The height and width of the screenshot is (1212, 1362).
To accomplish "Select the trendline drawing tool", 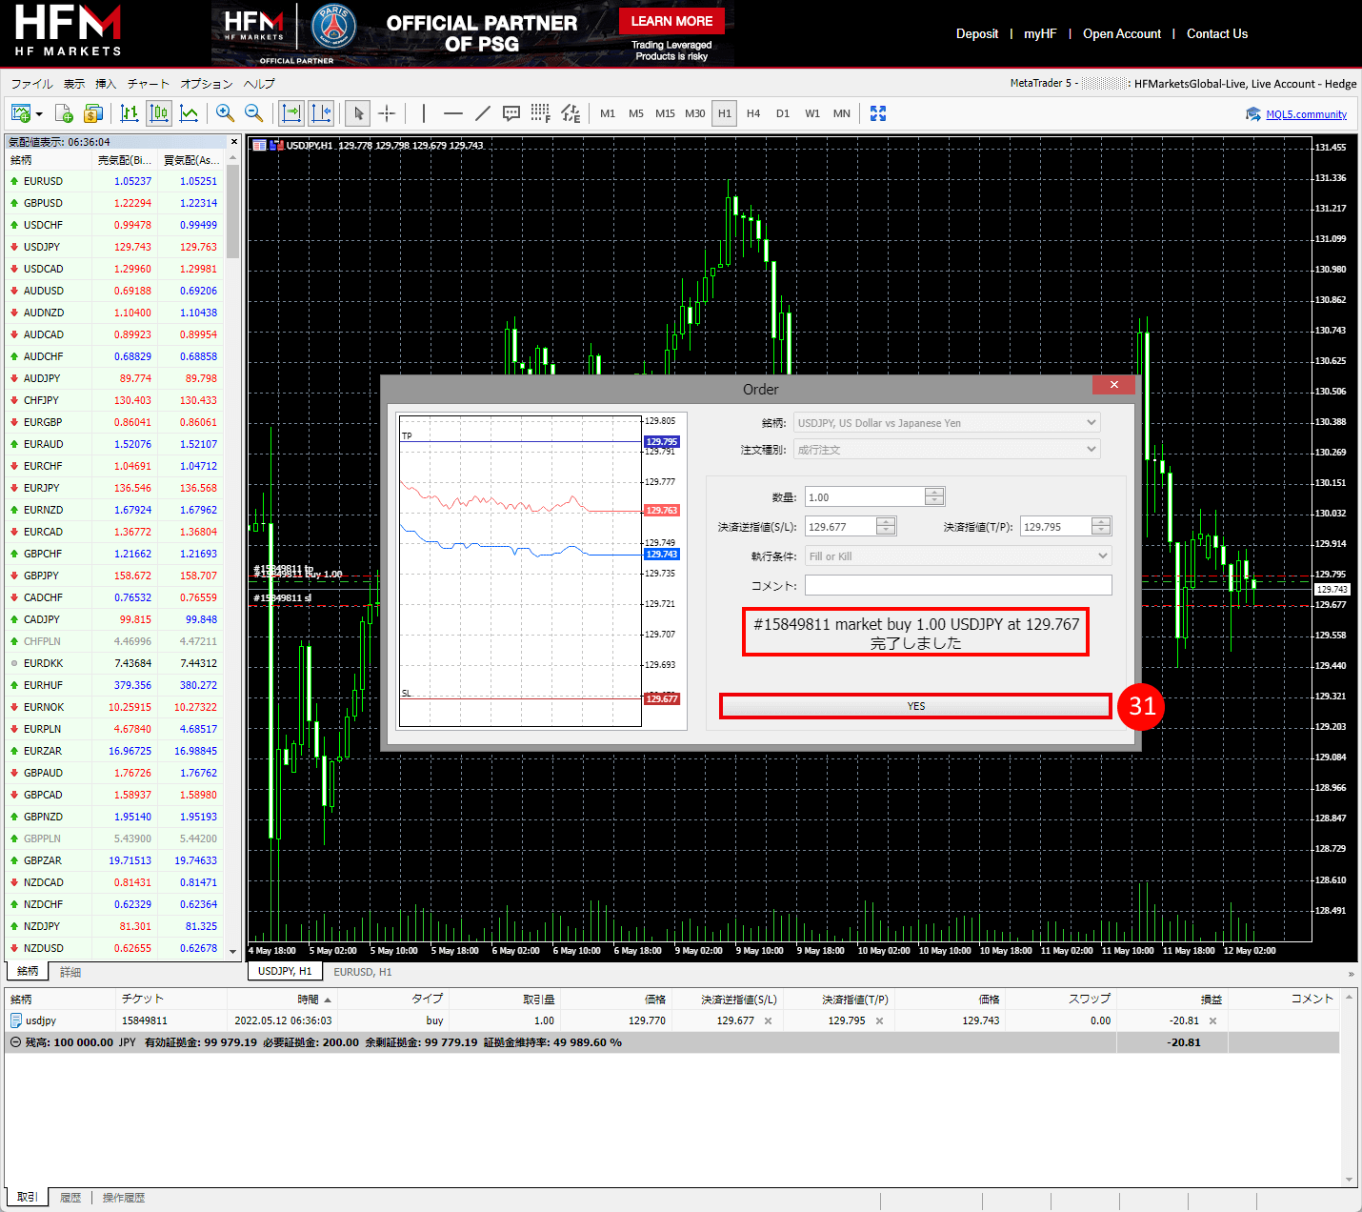I will 483,113.
